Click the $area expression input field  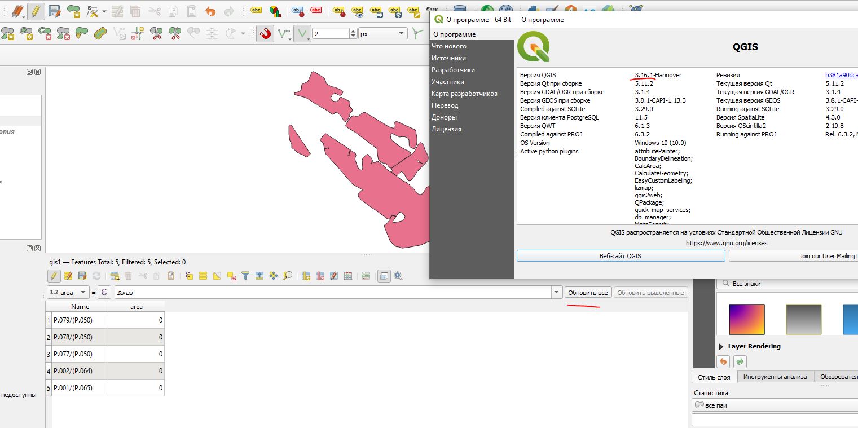tap(332, 293)
